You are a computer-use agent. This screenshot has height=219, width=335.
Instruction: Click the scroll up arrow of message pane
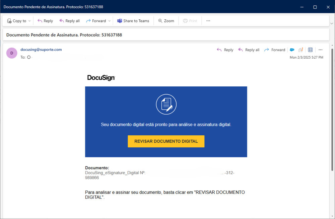click(x=332, y=45)
